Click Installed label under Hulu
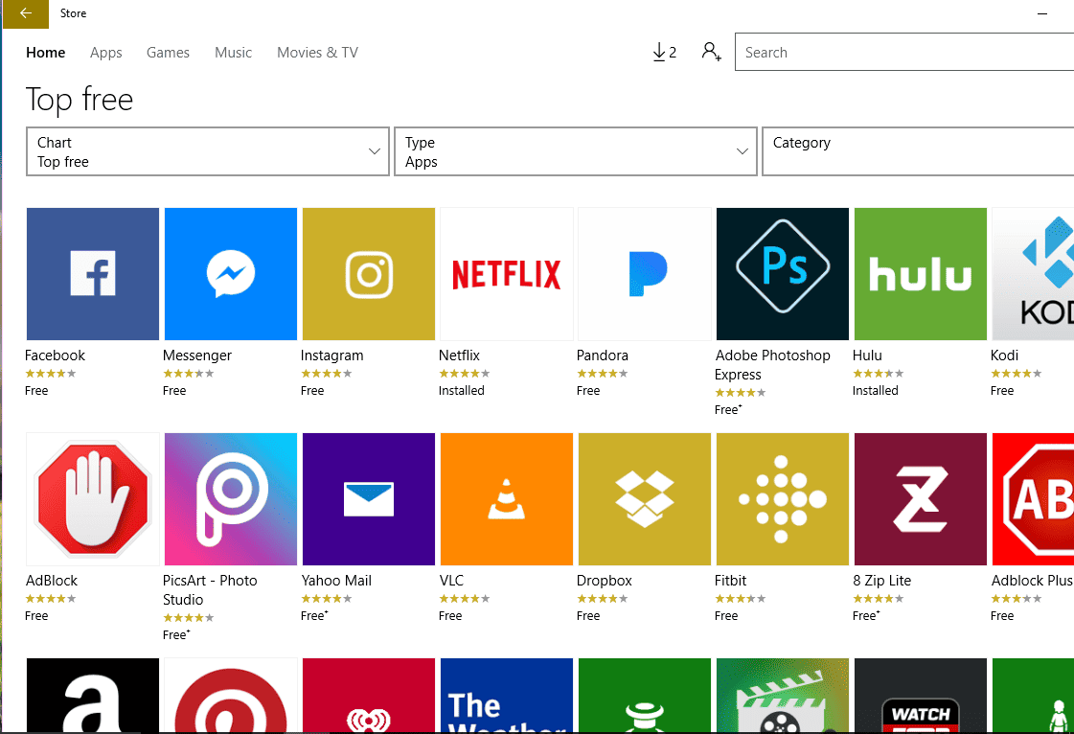1074x734 pixels. (x=876, y=391)
